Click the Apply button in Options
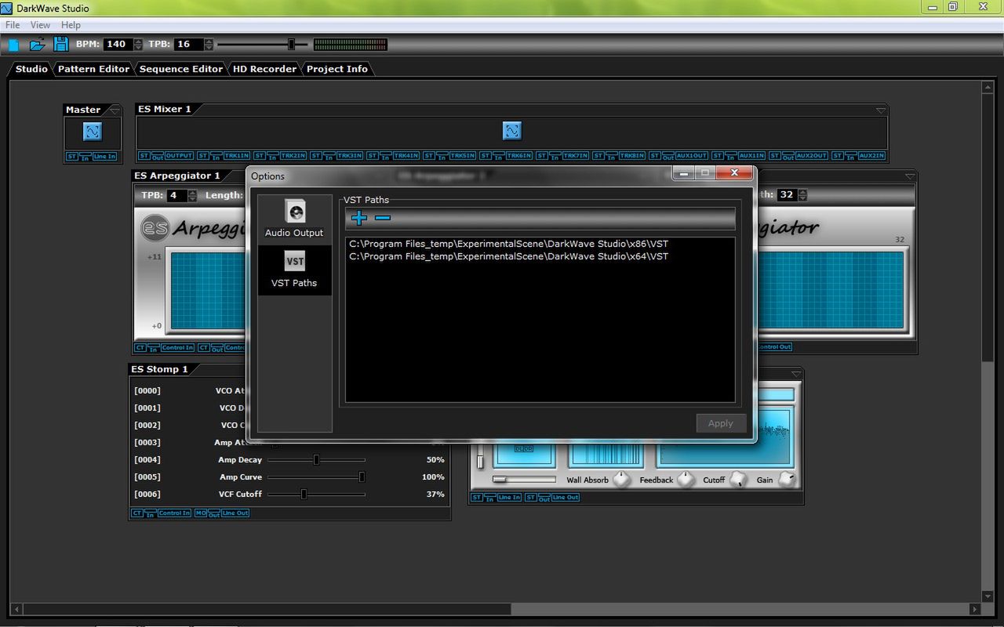Image resolution: width=1004 pixels, height=627 pixels. point(721,423)
